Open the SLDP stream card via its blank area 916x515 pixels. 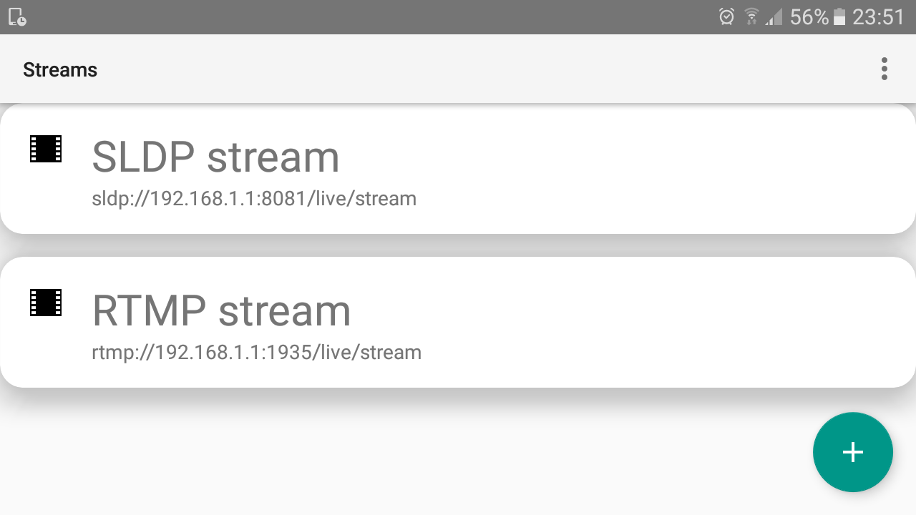[x=644, y=169]
